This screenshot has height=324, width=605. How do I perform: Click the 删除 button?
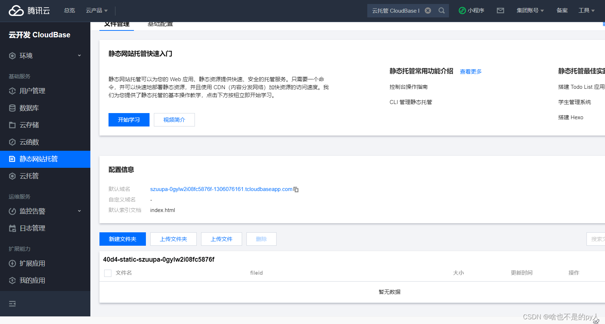(x=261, y=239)
